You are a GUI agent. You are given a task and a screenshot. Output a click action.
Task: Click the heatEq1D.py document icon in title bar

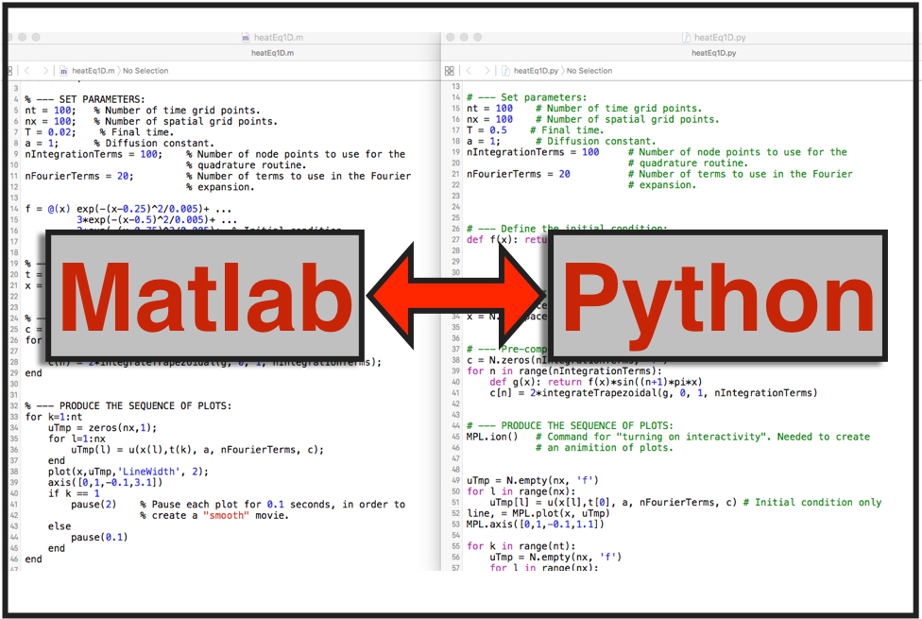click(x=686, y=37)
